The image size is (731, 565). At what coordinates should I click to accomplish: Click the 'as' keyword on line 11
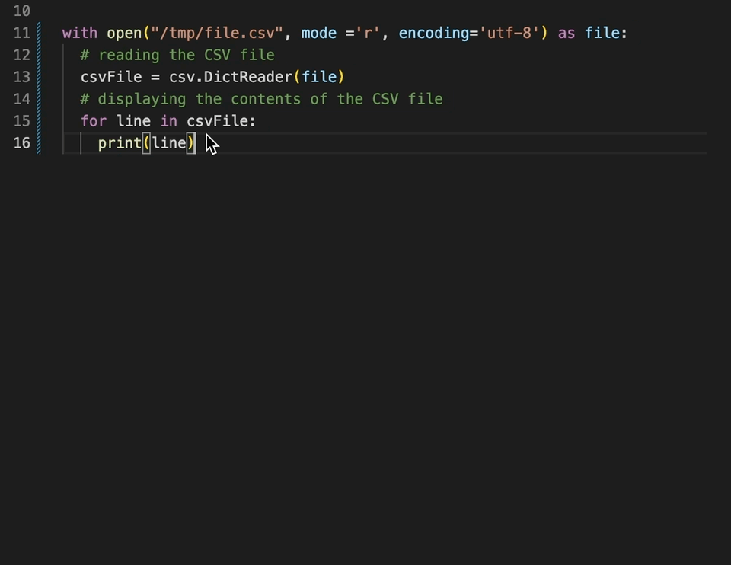[x=567, y=33]
